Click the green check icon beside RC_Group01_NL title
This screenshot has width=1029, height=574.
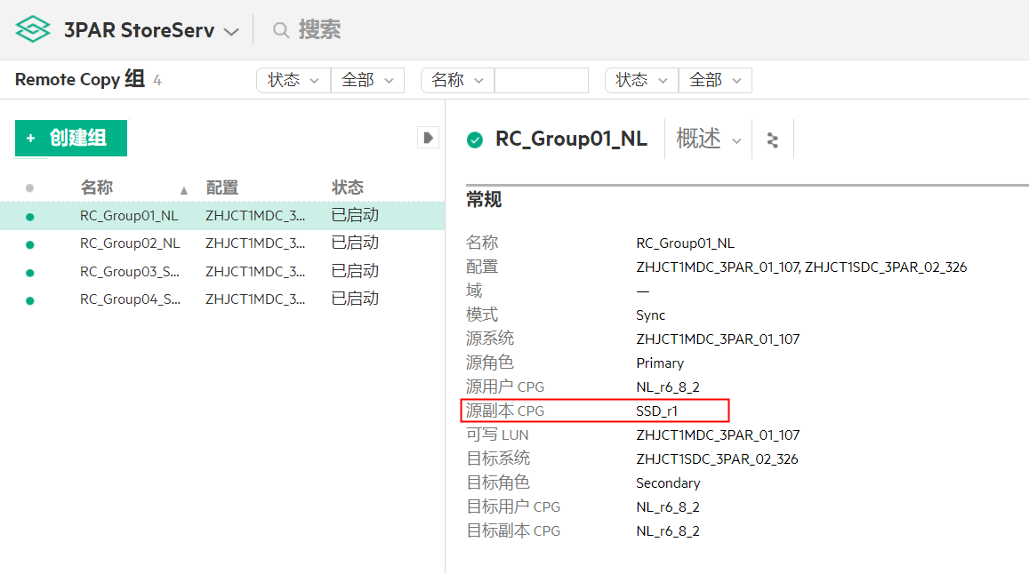click(x=474, y=140)
